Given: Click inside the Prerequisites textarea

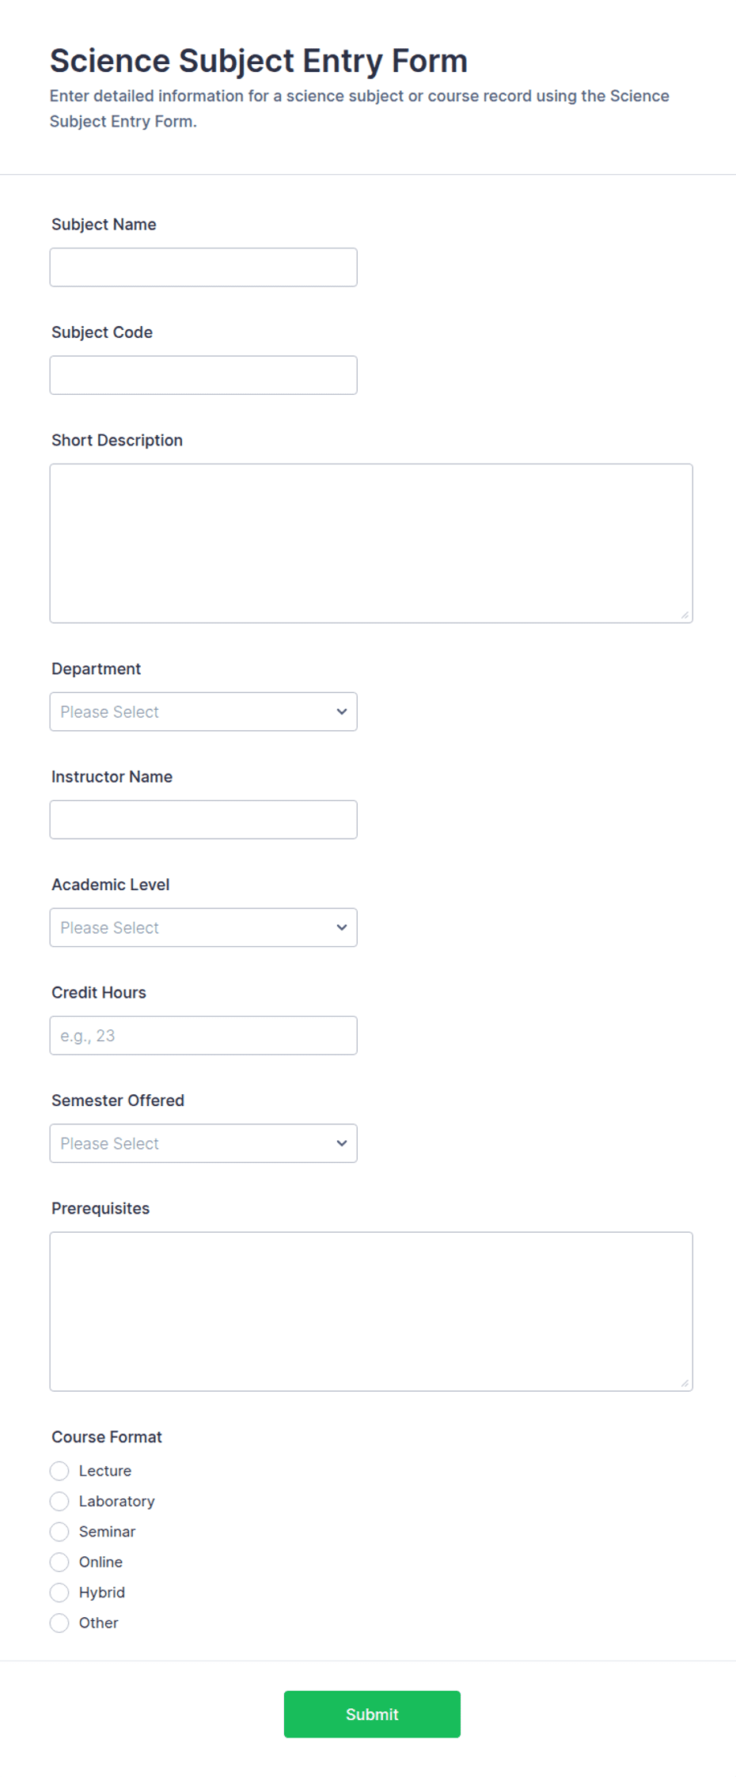Looking at the screenshot, I should pyautogui.click(x=371, y=1312).
